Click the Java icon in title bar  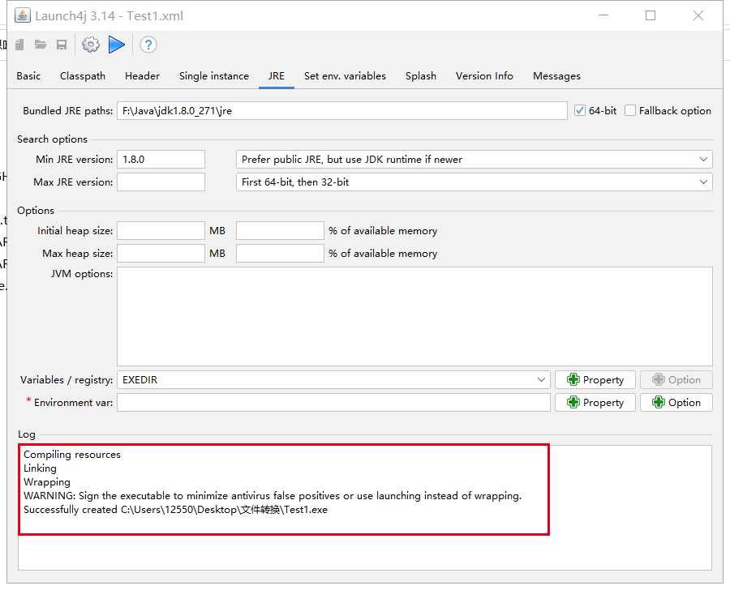click(x=23, y=15)
